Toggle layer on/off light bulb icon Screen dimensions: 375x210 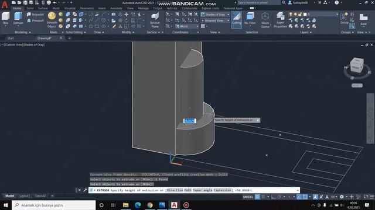[291, 14]
